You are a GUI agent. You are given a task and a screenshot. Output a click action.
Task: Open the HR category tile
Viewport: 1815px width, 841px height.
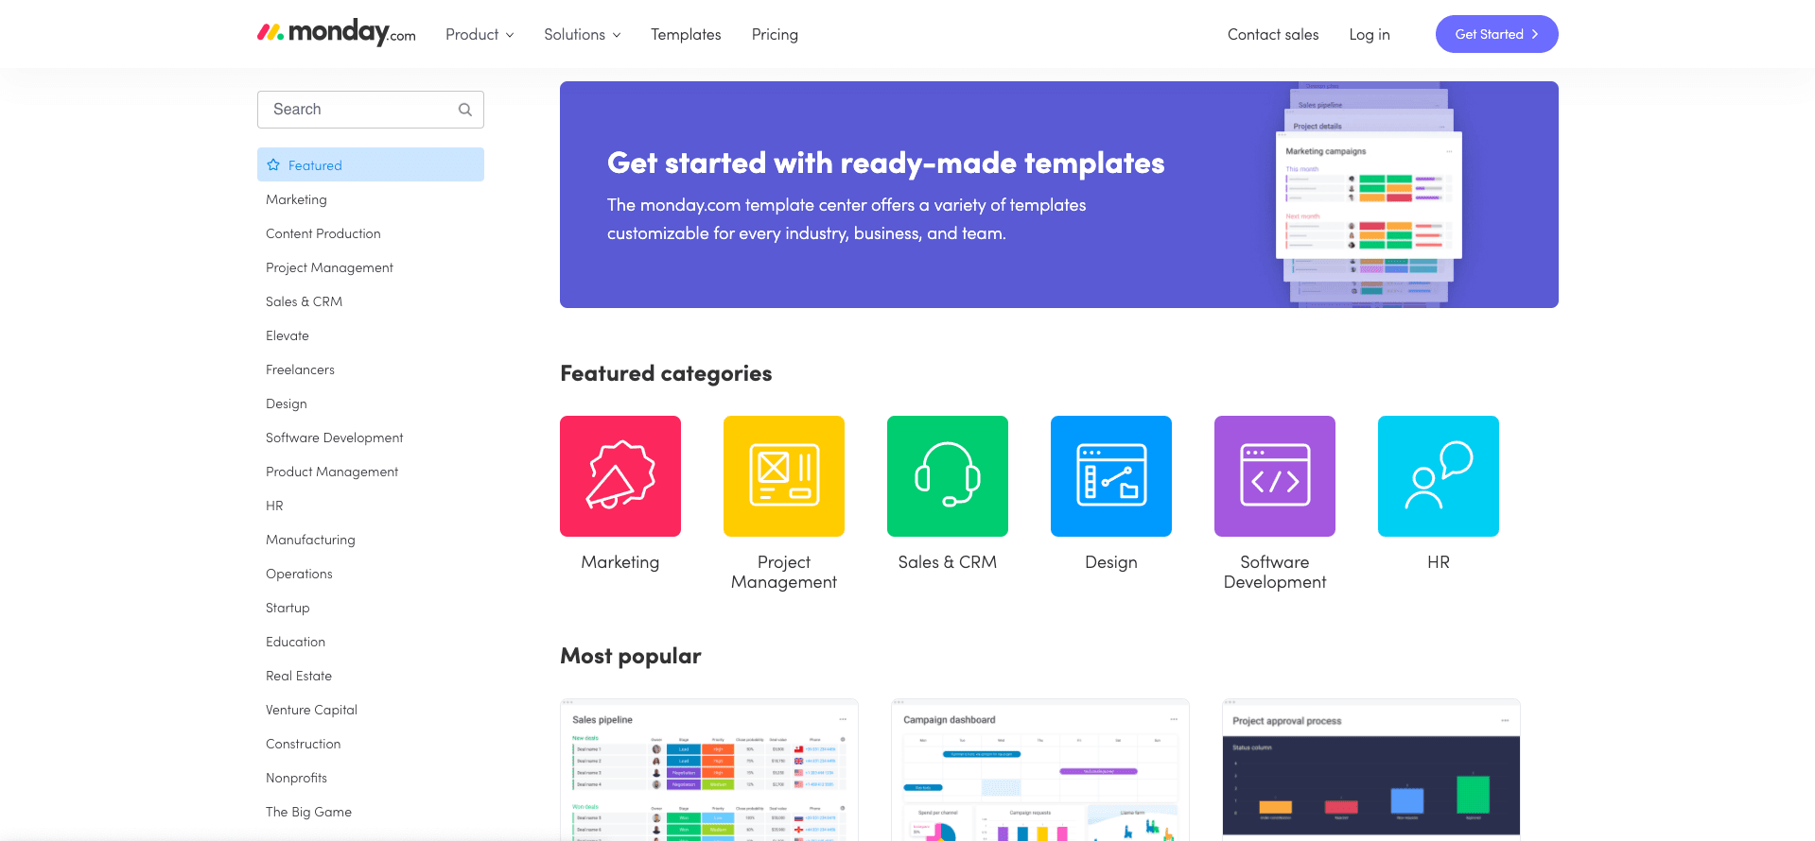click(x=1439, y=476)
